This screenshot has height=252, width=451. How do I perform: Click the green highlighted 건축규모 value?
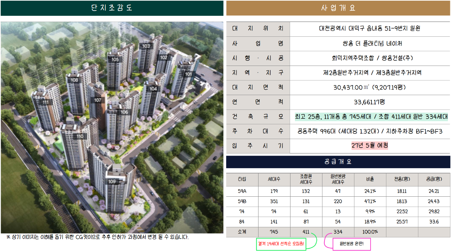371,116
